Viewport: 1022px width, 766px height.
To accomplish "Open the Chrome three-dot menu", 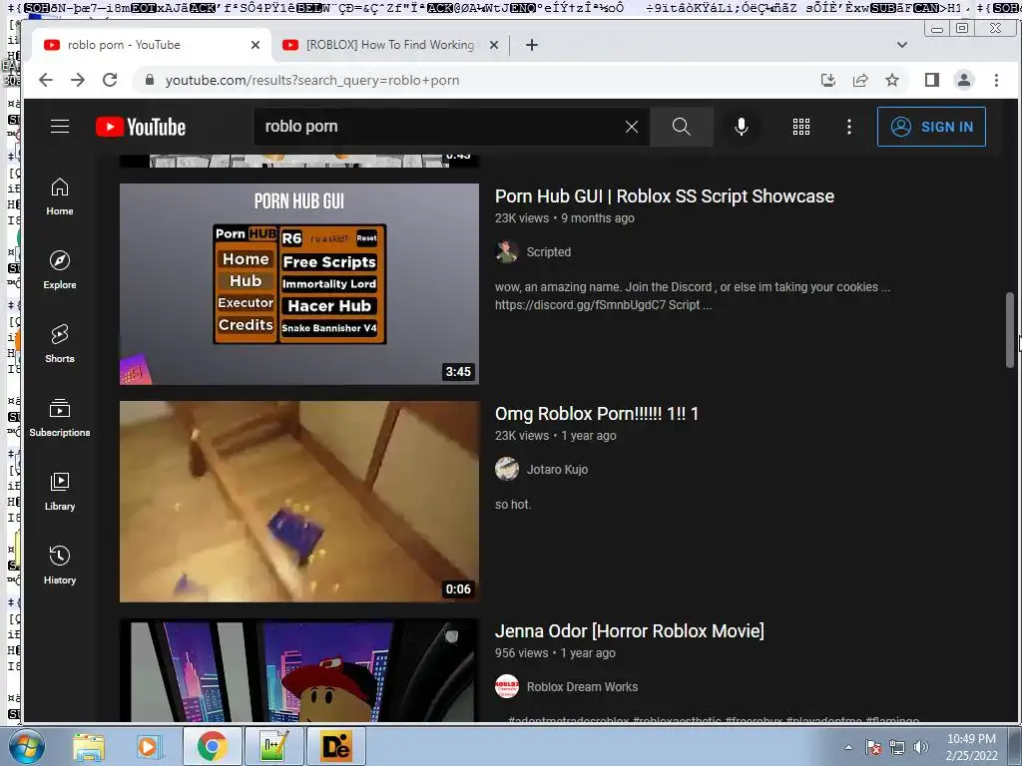I will pos(995,80).
